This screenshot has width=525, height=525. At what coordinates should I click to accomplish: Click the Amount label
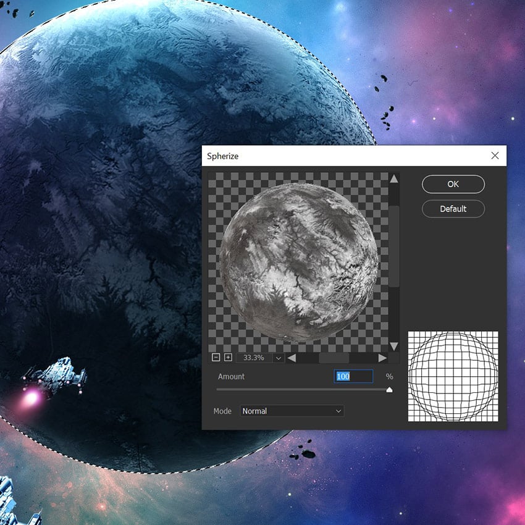click(231, 376)
